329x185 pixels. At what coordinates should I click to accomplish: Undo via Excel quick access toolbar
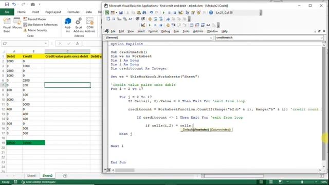click(14, 4)
